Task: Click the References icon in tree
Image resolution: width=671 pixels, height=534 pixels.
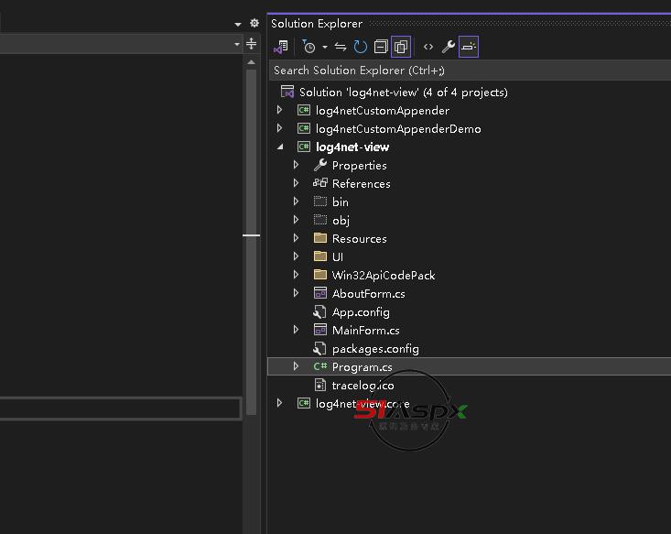Action: 320,183
